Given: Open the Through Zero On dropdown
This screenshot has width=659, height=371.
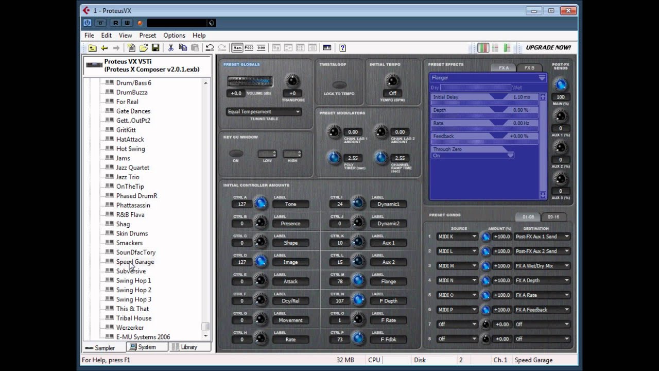Looking at the screenshot, I should point(472,155).
